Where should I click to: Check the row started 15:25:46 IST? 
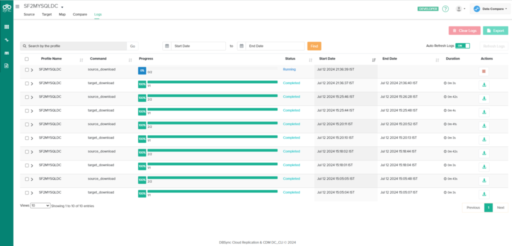pyautogui.click(x=27, y=97)
